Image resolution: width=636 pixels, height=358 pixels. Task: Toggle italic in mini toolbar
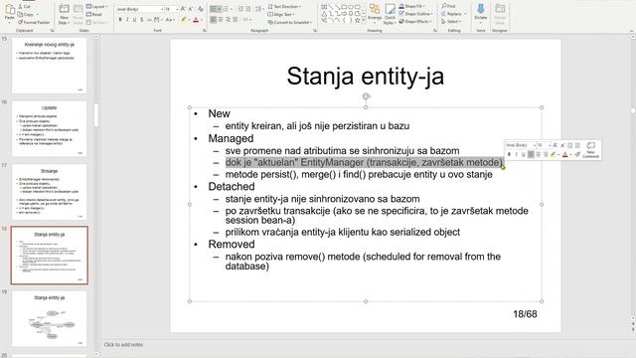(516, 154)
